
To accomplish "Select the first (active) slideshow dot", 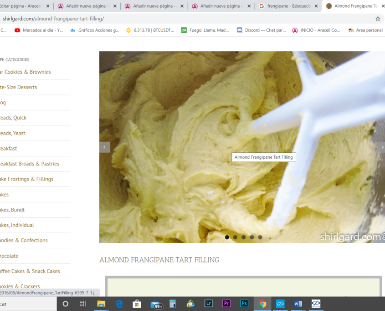I will 227,237.
